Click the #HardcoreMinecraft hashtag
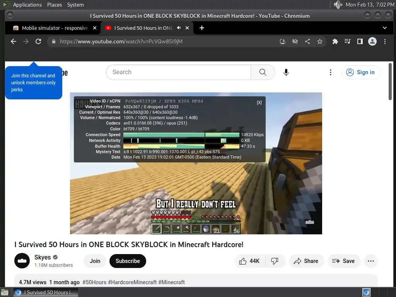The width and height of the screenshot is (396, 297). coord(132,282)
